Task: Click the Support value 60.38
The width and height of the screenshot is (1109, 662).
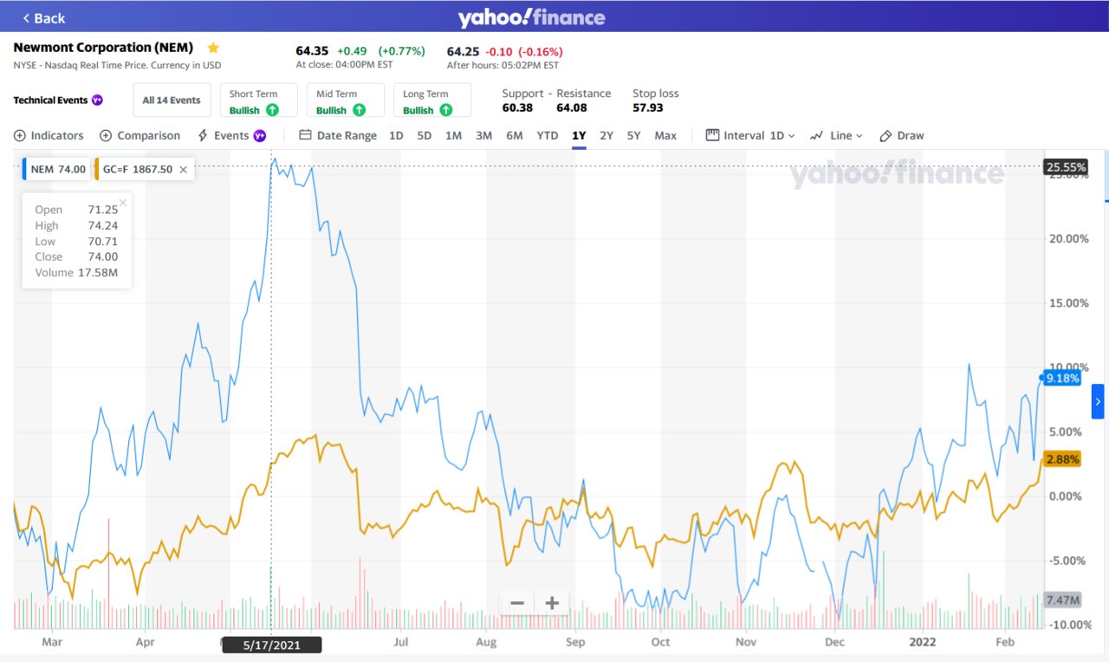Action: tap(517, 108)
